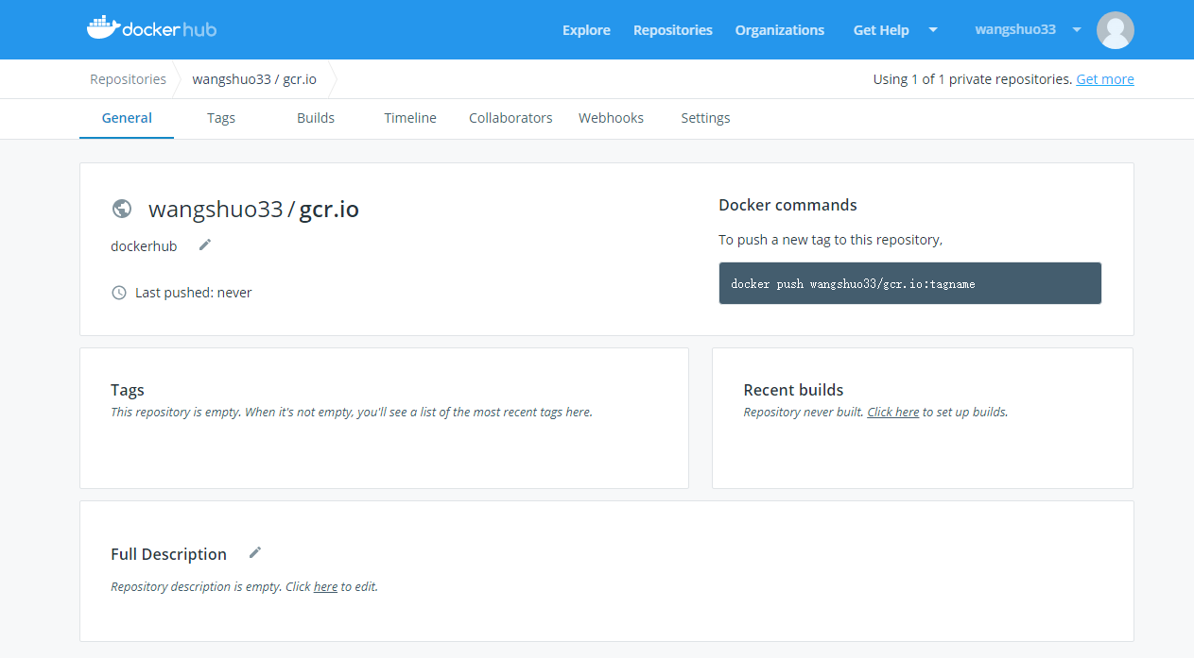Click the wangshuo33 / gcr.io repository title
Screen dimensions: 1194x658
(x=253, y=209)
